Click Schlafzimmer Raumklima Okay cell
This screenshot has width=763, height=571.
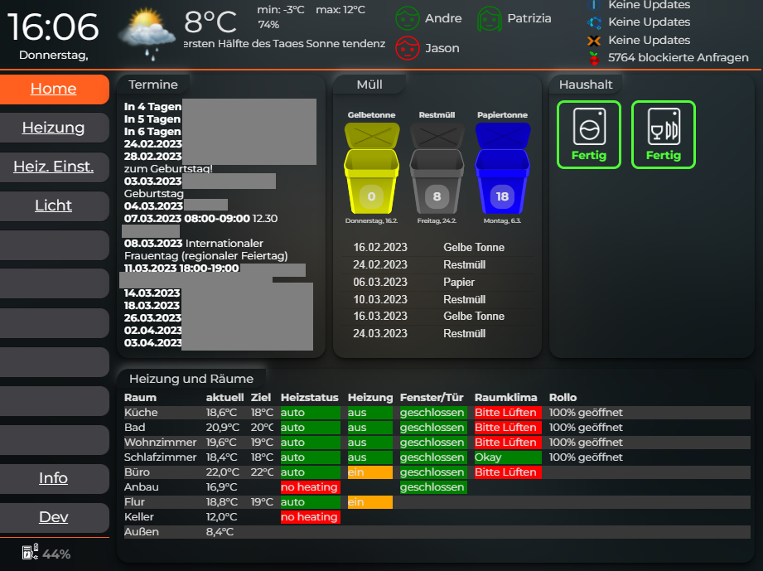(508, 457)
